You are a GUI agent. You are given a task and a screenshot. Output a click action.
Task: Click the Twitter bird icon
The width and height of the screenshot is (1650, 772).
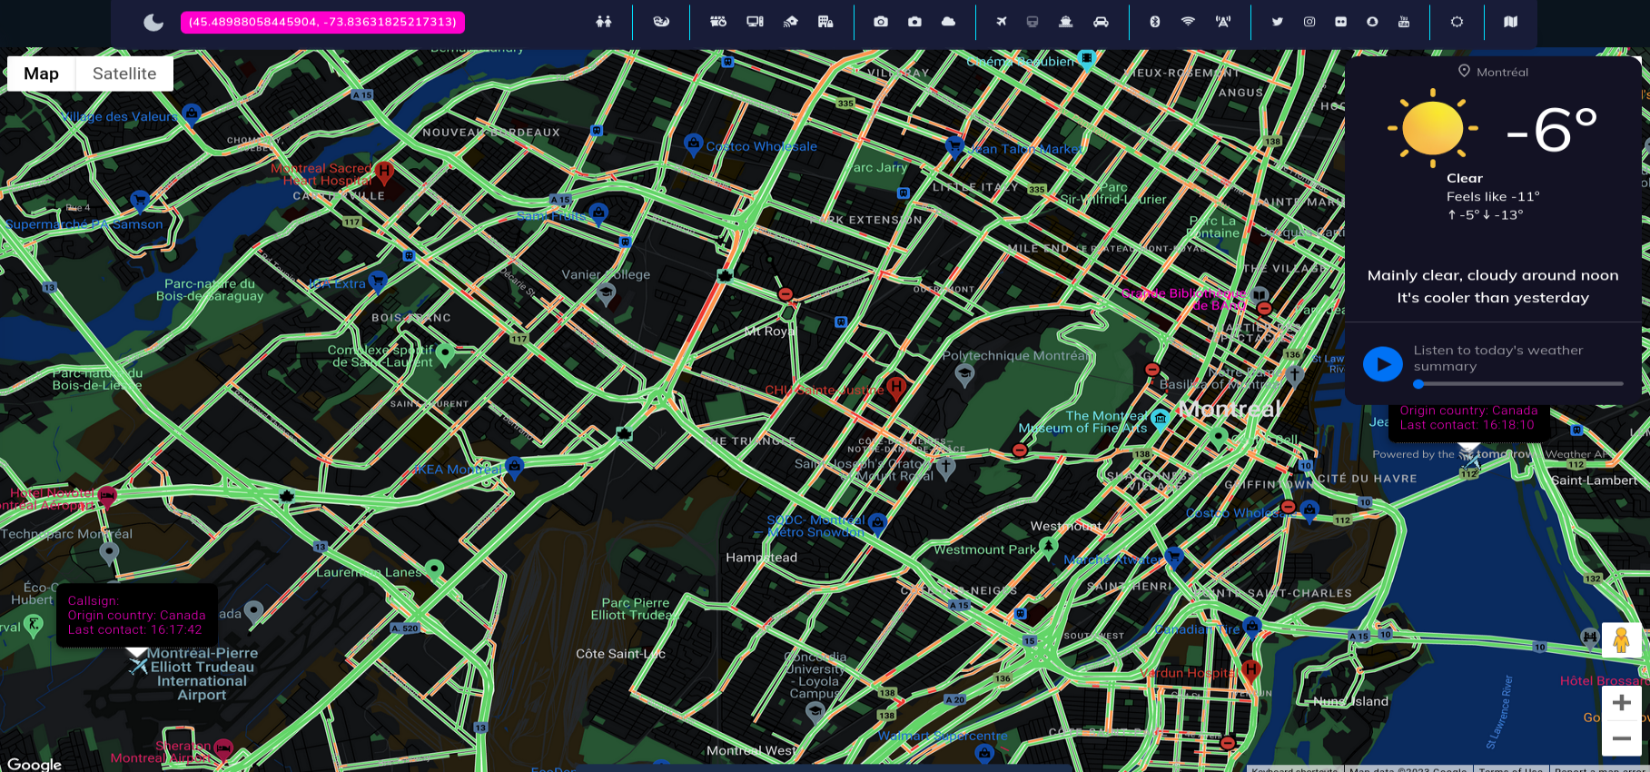tap(1278, 22)
